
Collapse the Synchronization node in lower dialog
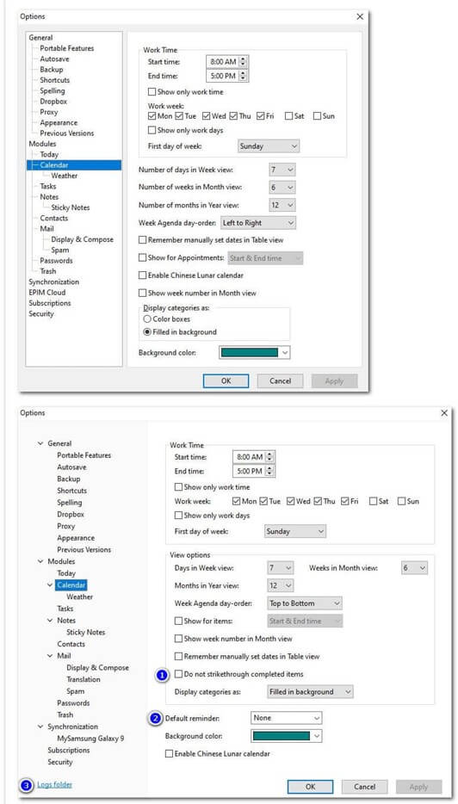tap(40, 727)
